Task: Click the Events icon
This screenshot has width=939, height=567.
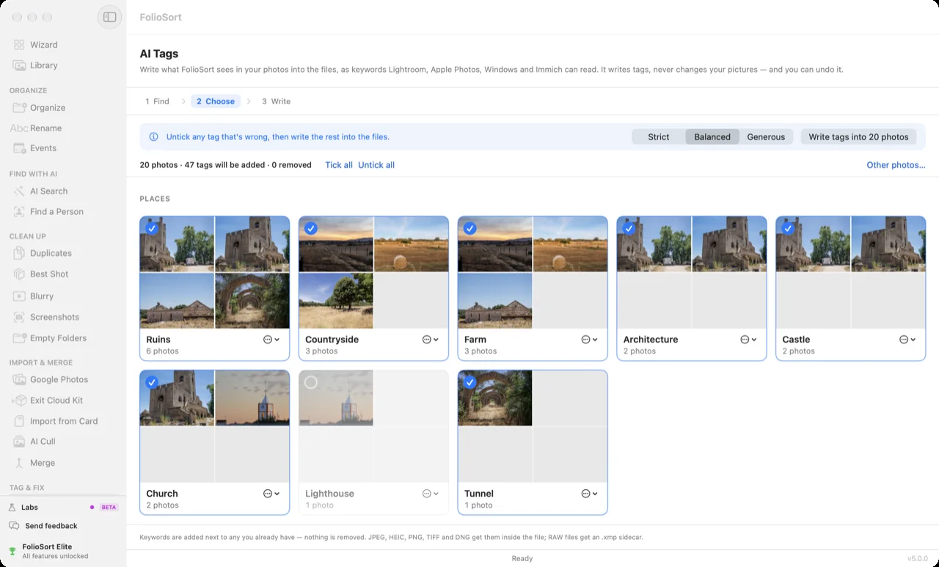Action: pyautogui.click(x=19, y=148)
